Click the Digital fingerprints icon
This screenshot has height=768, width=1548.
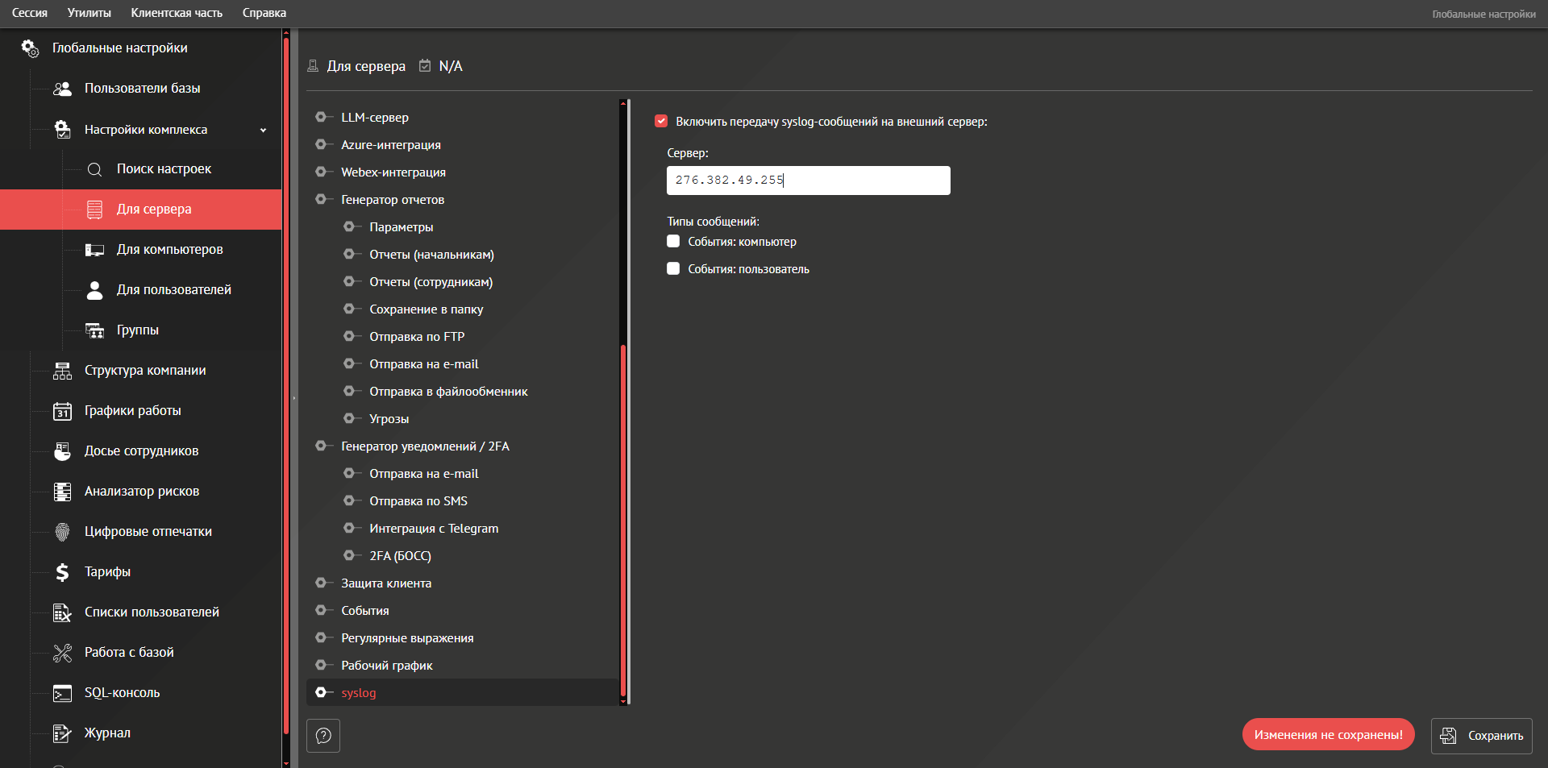point(62,532)
